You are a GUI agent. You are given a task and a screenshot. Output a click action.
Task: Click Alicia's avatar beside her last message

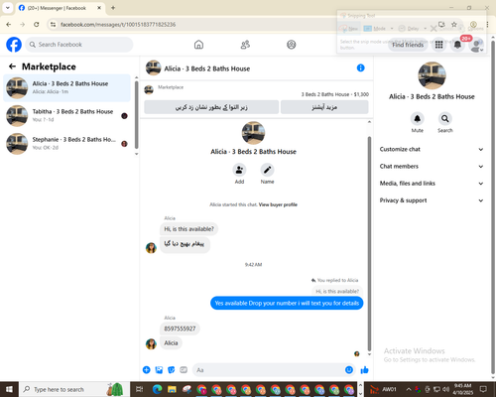[151, 343]
